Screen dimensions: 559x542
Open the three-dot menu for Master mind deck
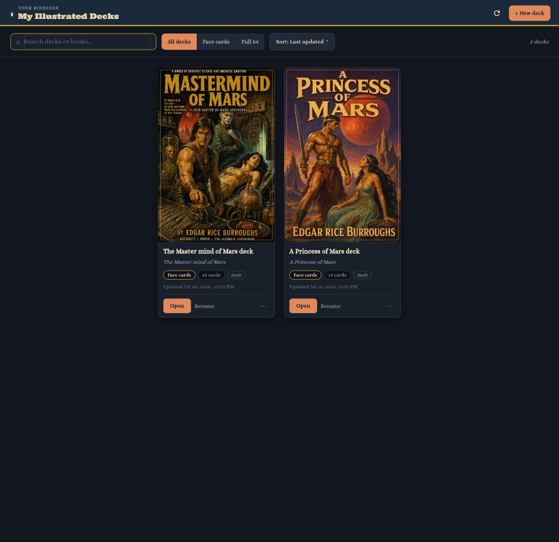263,306
